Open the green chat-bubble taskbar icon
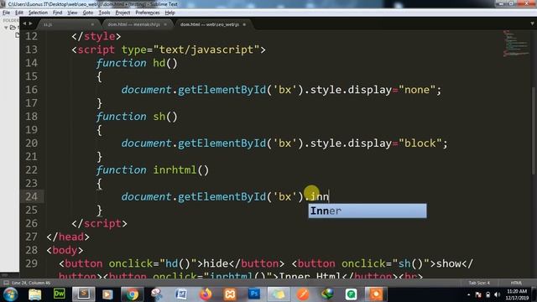 [352, 294]
